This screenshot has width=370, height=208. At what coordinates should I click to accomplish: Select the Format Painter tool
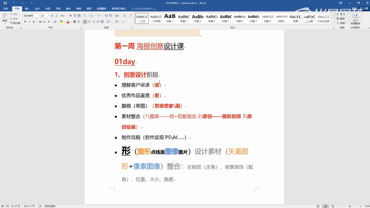(16, 23)
